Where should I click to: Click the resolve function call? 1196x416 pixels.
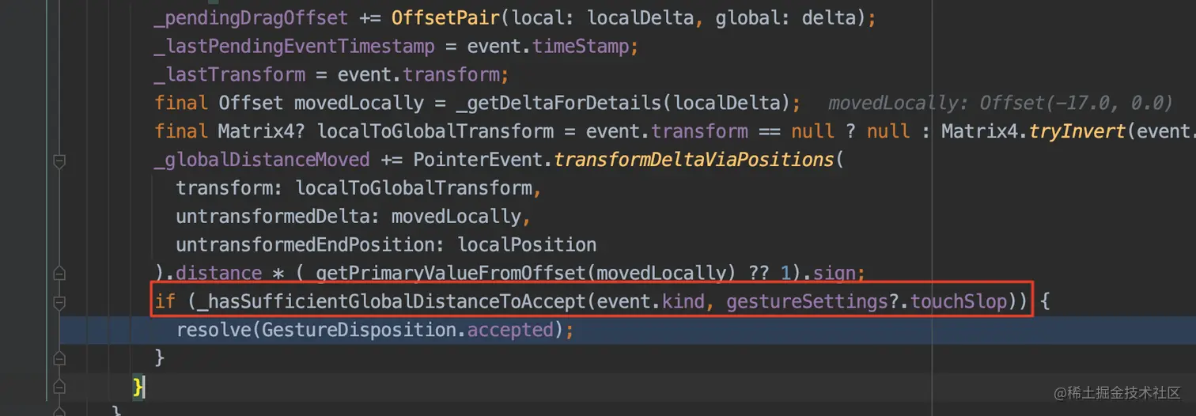click(x=213, y=330)
